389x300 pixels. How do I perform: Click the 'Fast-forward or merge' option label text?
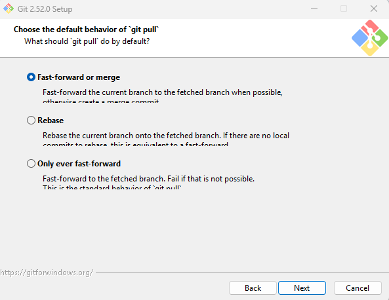(x=79, y=77)
